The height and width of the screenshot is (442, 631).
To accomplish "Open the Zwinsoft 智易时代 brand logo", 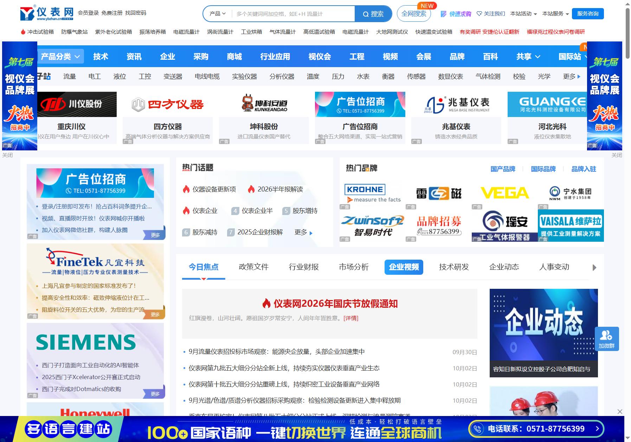I will [x=373, y=226].
